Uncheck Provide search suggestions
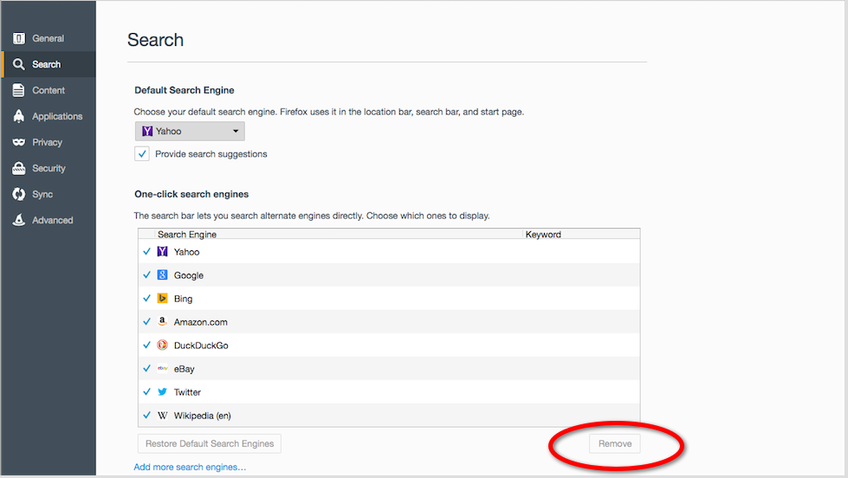 pos(142,153)
